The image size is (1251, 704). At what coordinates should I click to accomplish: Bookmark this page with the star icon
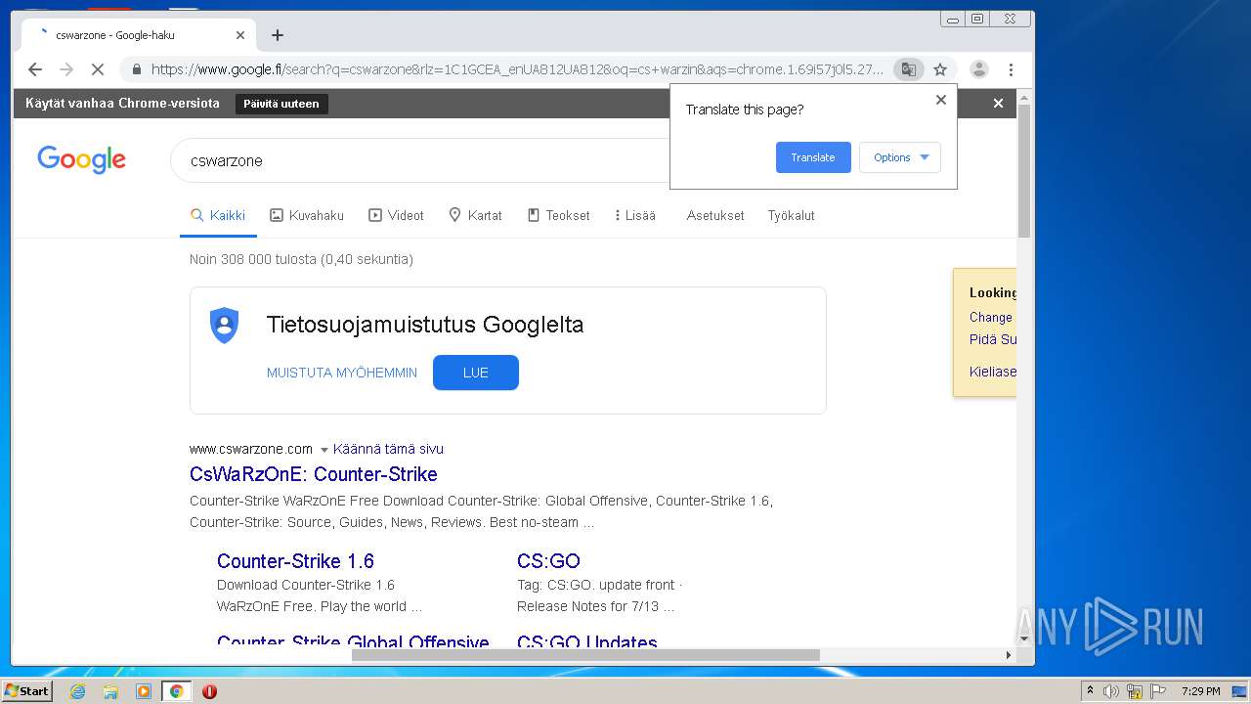940,69
